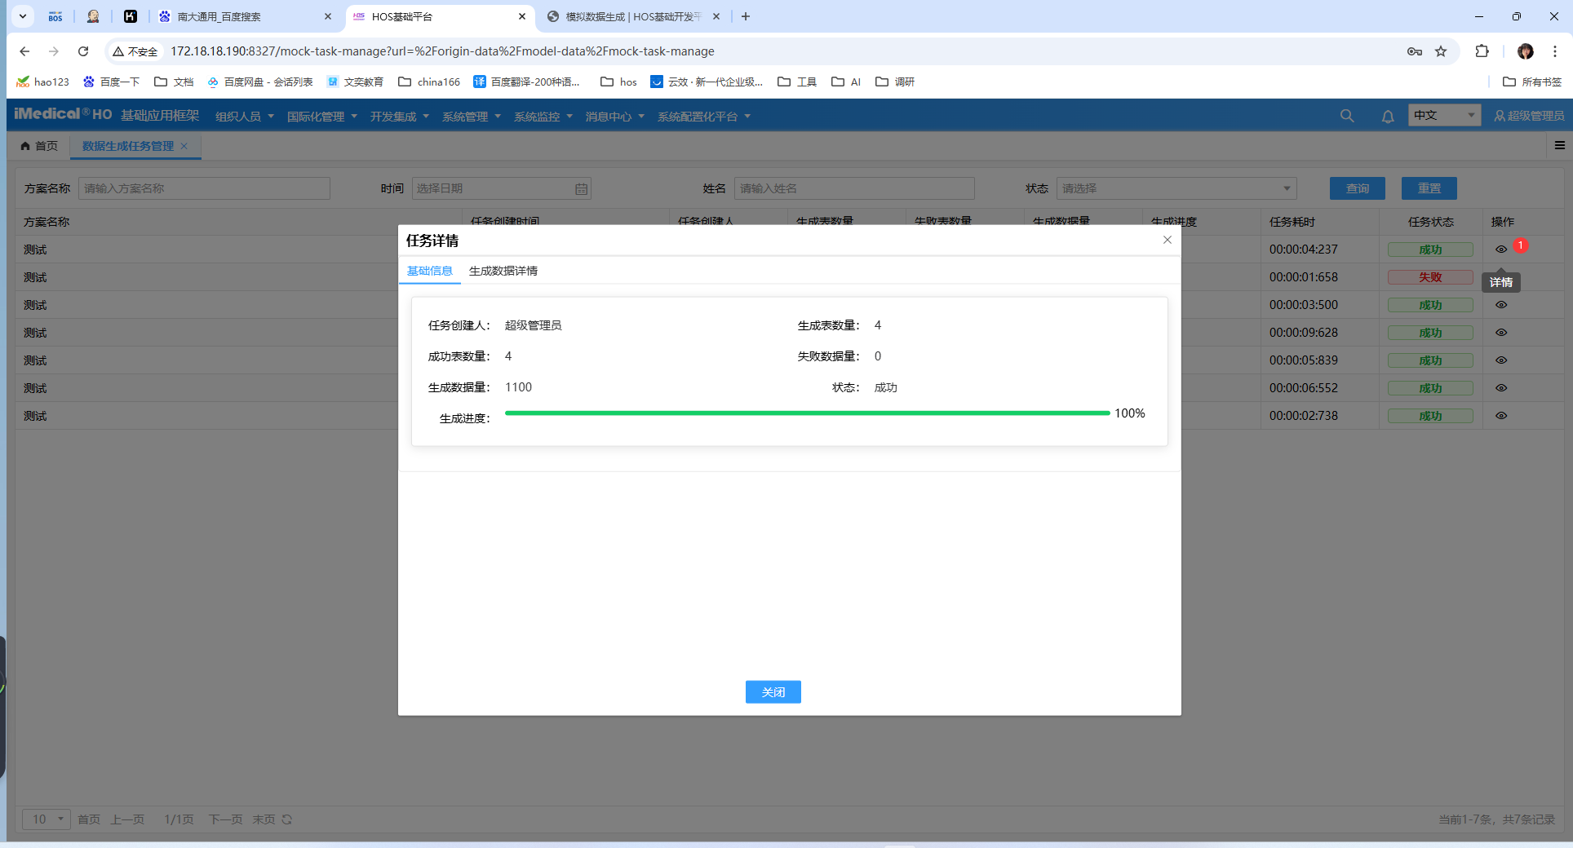Click the eye icon for 00:00:03:500 task
1573x848 pixels.
tap(1500, 305)
